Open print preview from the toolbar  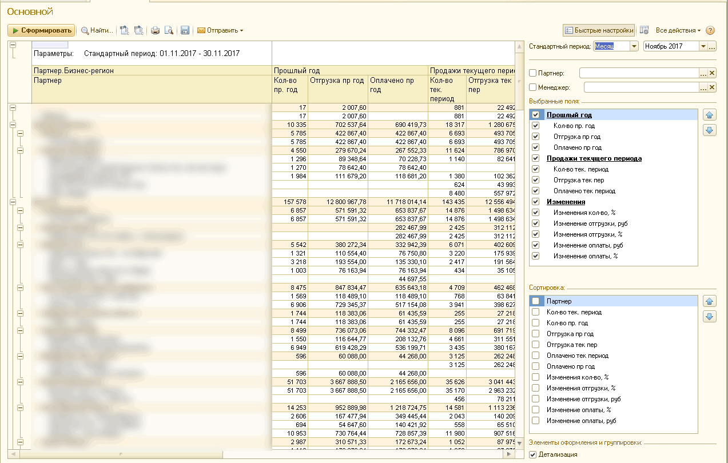(x=169, y=30)
